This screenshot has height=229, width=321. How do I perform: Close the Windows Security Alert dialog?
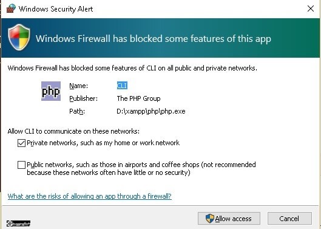pos(311,9)
